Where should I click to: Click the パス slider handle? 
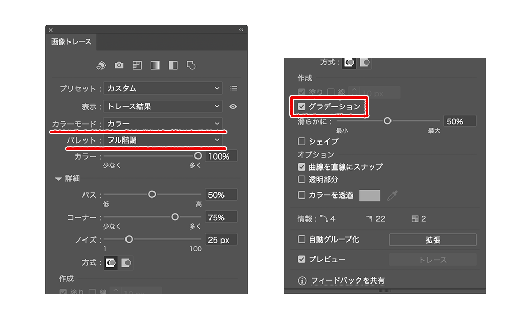[152, 194]
